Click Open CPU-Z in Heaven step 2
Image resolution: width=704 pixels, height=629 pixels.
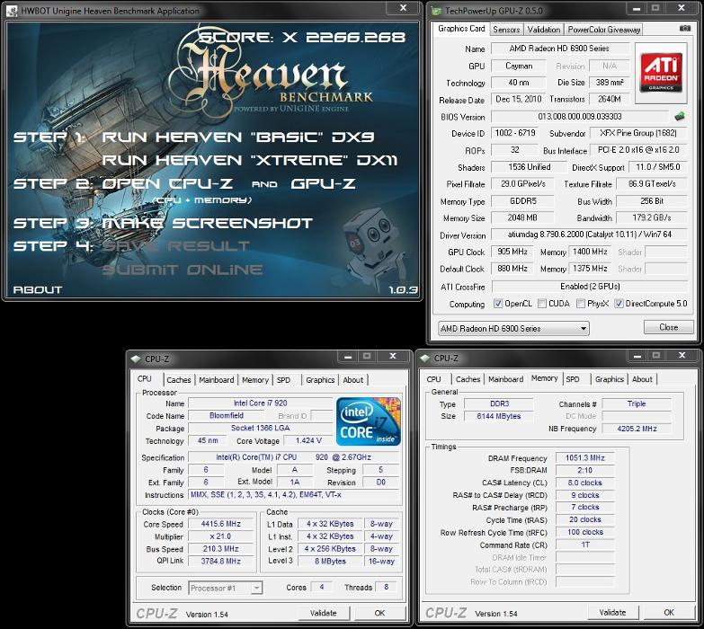pyautogui.click(x=167, y=183)
